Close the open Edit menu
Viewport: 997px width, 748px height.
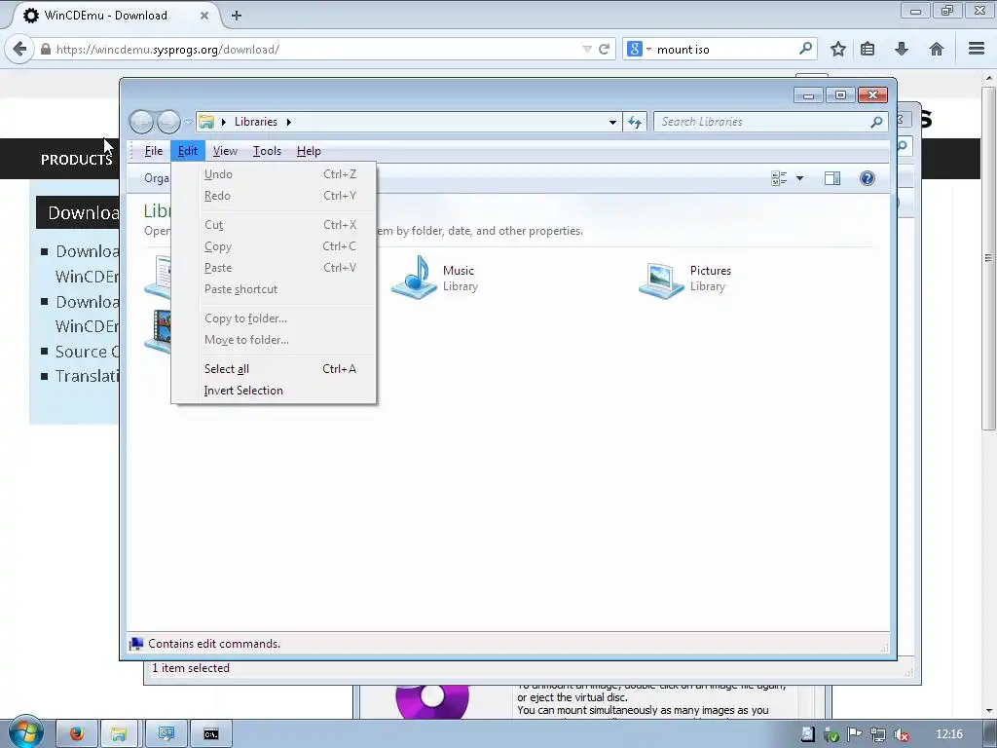click(x=188, y=151)
